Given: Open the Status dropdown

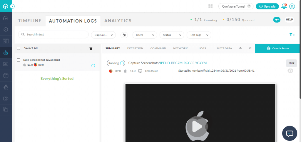Looking at the screenshot, I should 172,35.
